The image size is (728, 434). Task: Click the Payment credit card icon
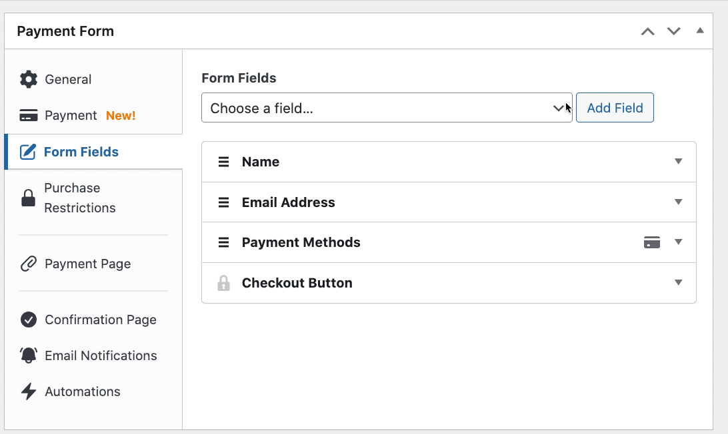[29, 115]
